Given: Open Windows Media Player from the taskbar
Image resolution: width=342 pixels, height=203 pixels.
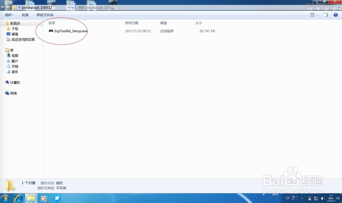Looking at the screenshot, I should point(43,199).
